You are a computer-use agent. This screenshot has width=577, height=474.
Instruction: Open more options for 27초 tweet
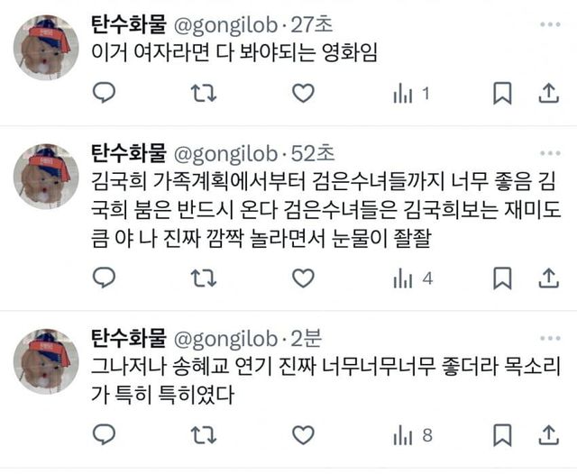pyautogui.click(x=550, y=24)
